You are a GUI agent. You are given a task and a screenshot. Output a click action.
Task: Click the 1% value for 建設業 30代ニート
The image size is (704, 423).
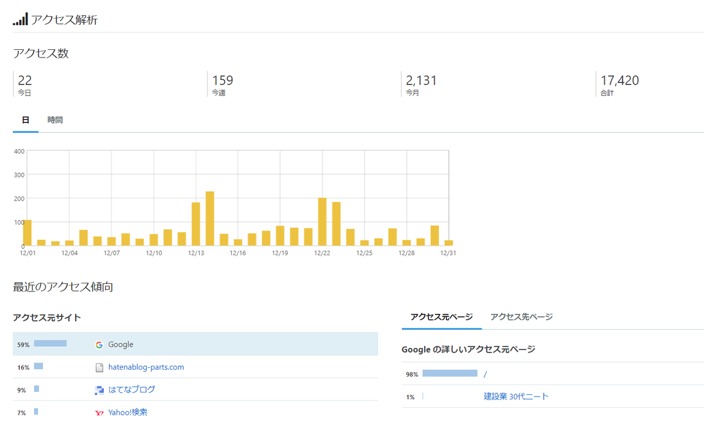(x=410, y=397)
